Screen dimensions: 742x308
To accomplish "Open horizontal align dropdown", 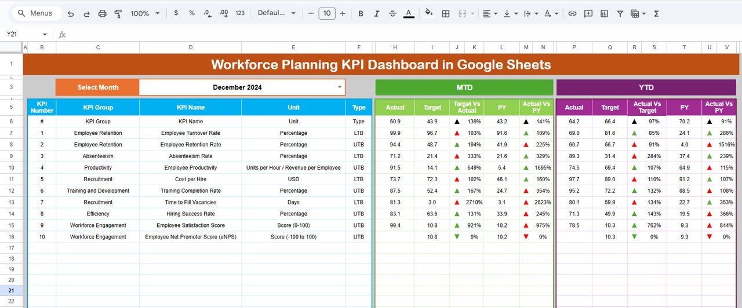I will [x=489, y=13].
